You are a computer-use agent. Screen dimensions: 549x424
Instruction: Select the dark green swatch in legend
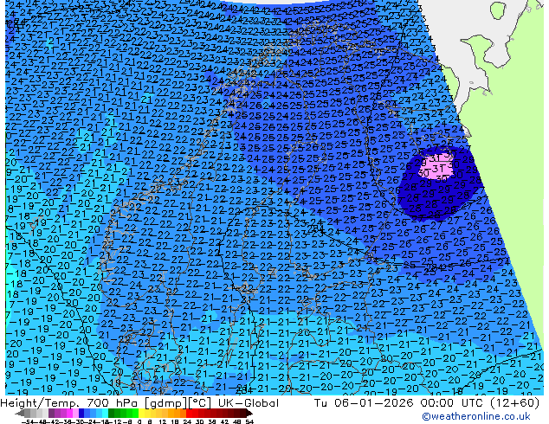click(112, 414)
